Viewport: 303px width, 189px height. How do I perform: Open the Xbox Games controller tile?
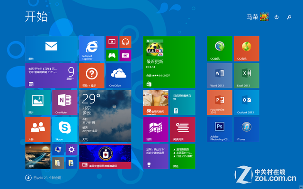(112, 55)
